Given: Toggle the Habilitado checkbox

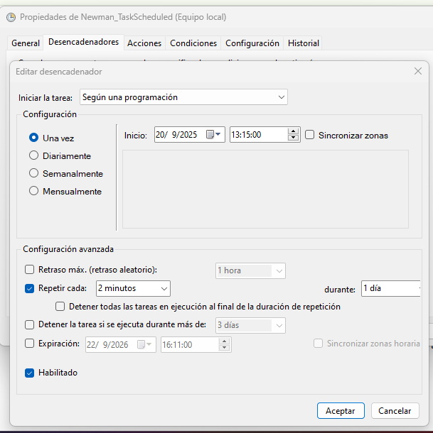Looking at the screenshot, I should coord(30,373).
